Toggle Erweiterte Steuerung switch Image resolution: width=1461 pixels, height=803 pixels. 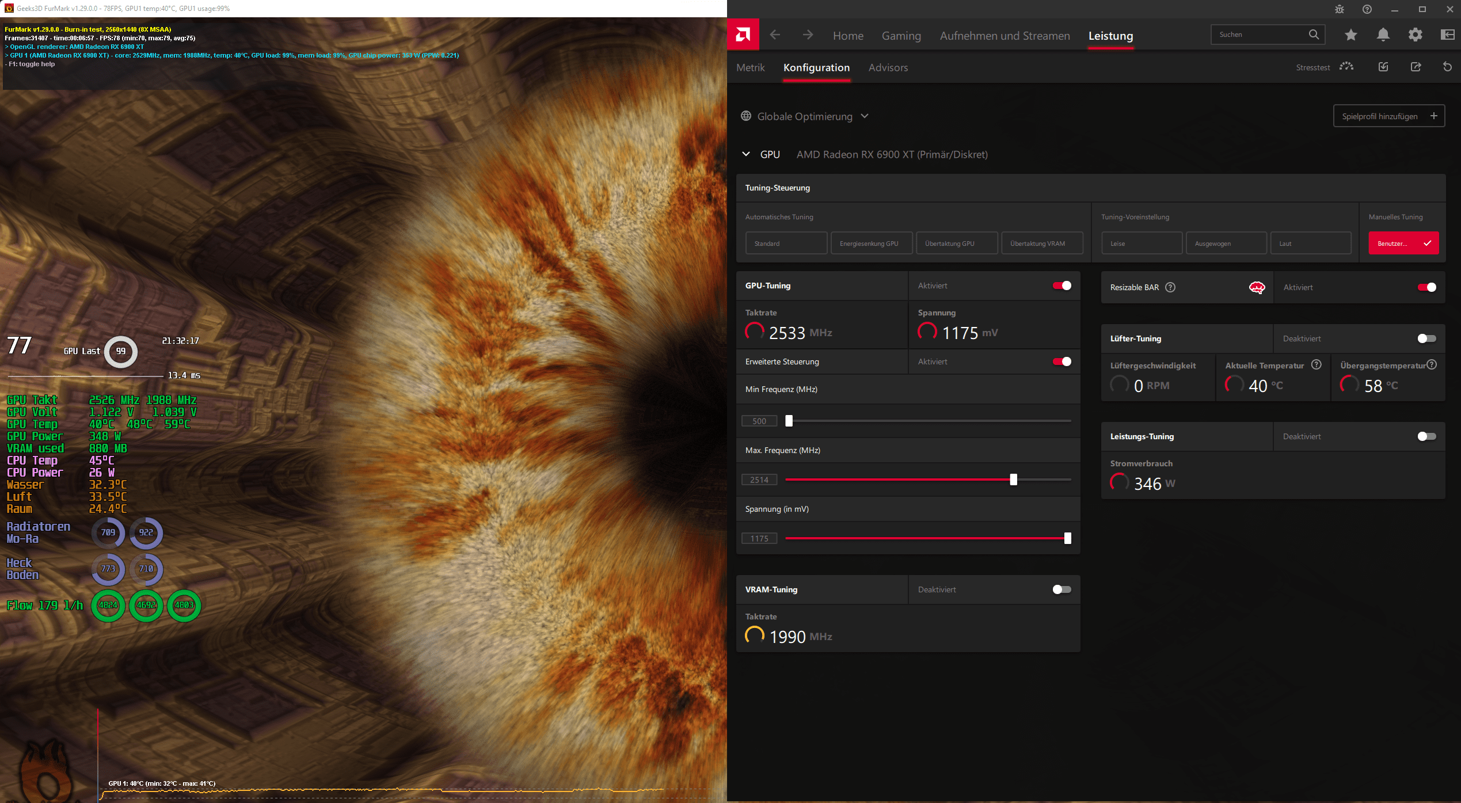pos(1061,361)
